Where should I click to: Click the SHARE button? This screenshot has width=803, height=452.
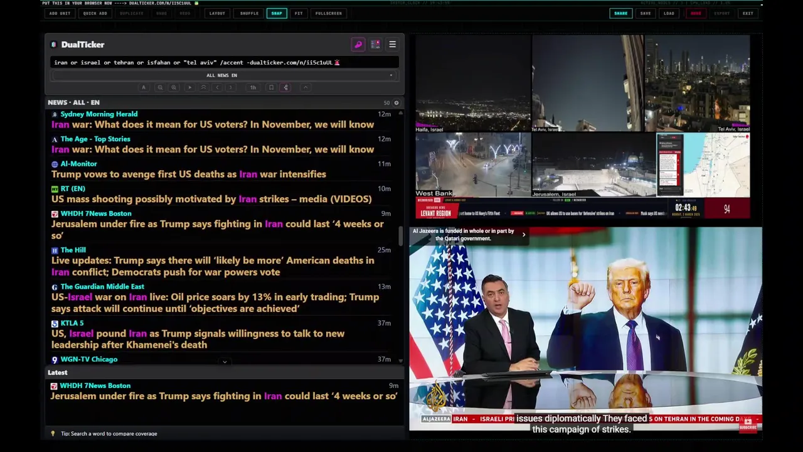[x=620, y=13]
